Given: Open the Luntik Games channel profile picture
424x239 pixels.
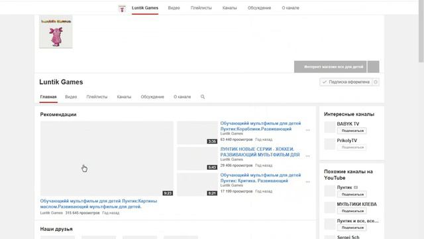Looking at the screenshot, I should [56, 31].
